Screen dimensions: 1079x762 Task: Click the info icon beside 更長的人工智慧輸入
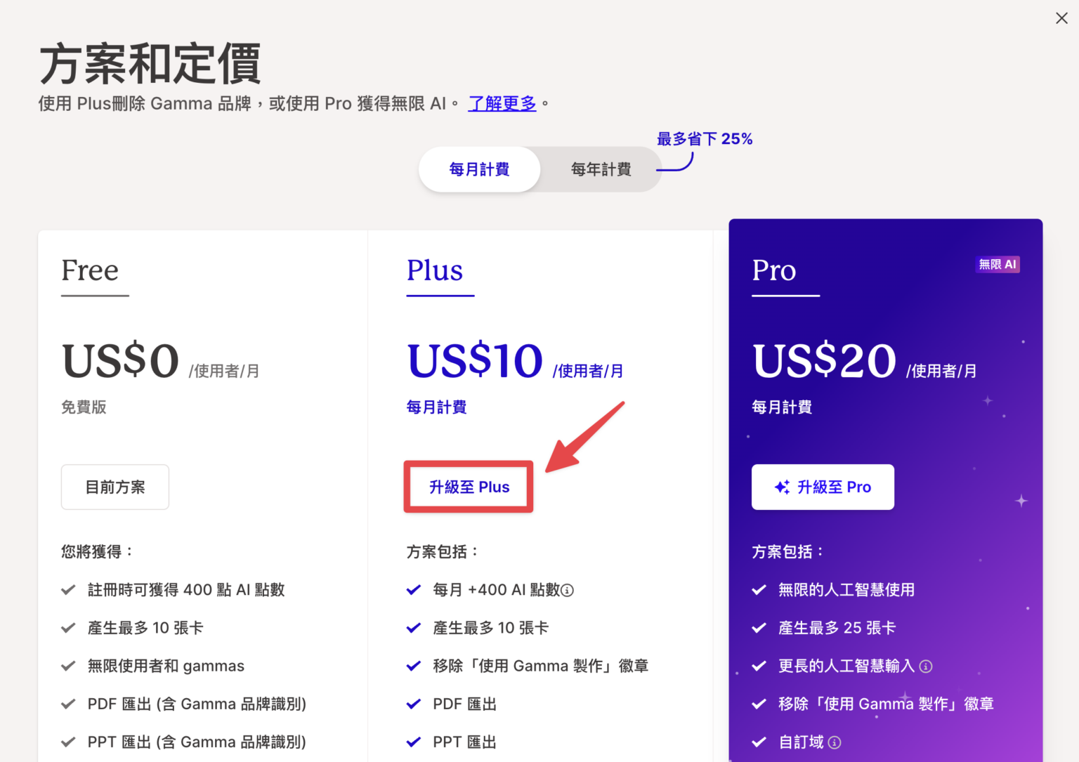pyautogui.click(x=926, y=666)
